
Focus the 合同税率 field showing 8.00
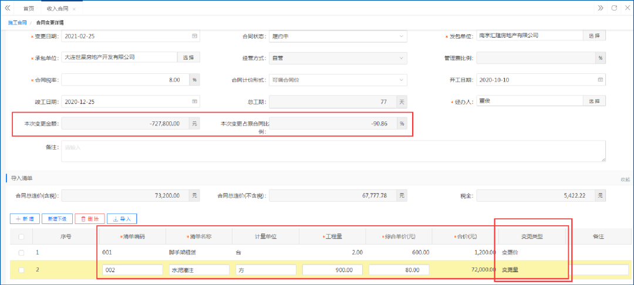(126, 80)
